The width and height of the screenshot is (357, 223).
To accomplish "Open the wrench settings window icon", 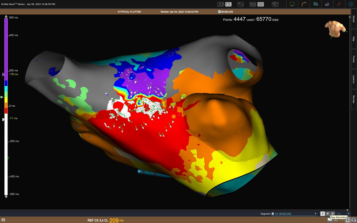I will point(275,4).
